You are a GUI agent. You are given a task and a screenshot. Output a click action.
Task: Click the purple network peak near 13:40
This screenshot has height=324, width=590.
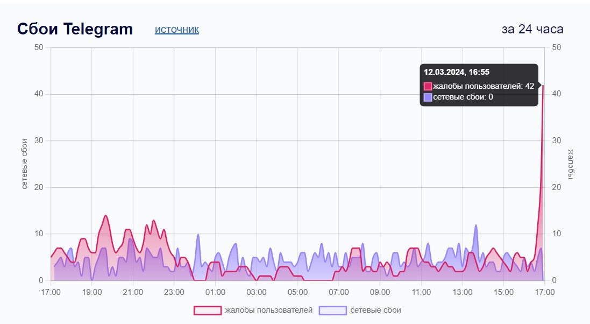475,226
